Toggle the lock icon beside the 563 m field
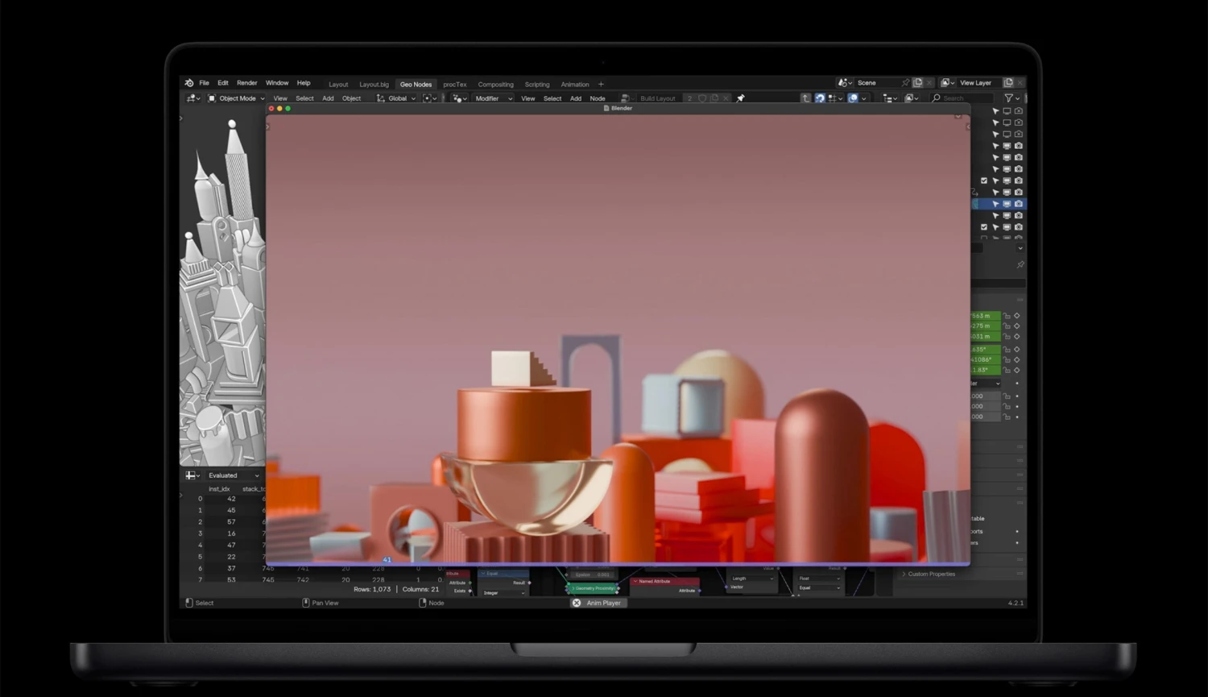 [x=1007, y=316]
